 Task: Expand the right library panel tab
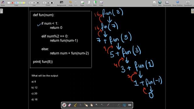click(192, 11)
